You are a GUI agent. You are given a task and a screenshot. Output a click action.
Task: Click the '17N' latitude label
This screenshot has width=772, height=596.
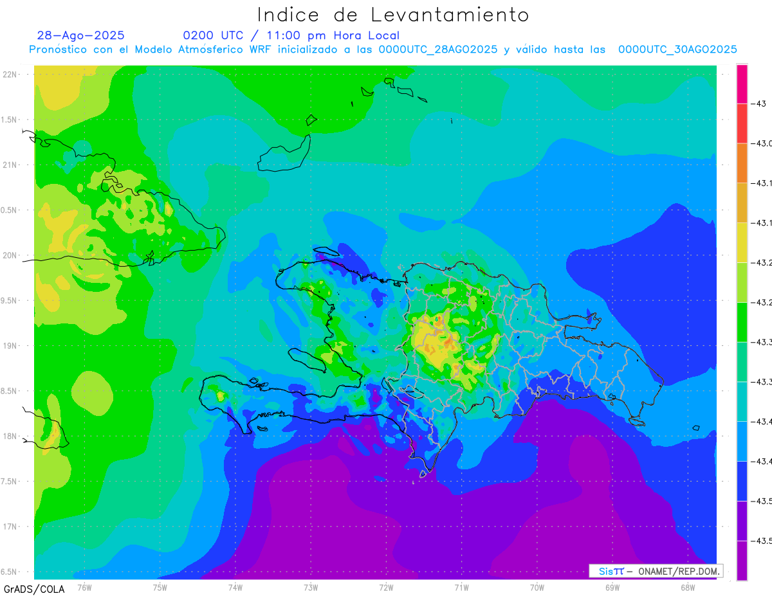[x=10, y=527]
